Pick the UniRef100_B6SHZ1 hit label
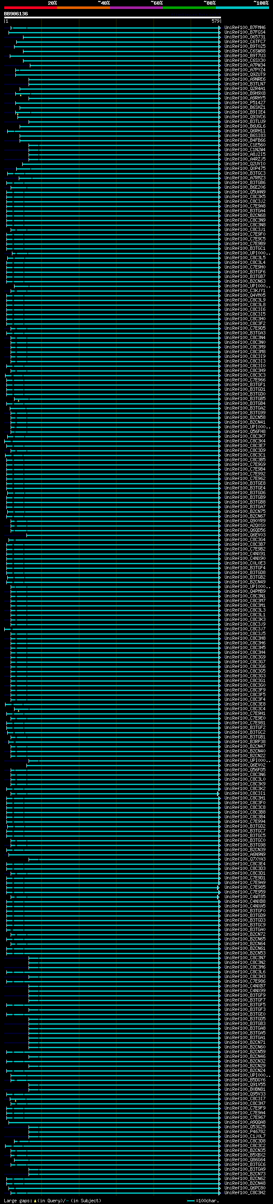 click(245, 108)
